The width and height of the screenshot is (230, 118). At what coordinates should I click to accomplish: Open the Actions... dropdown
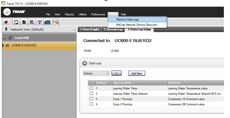(x=96, y=73)
